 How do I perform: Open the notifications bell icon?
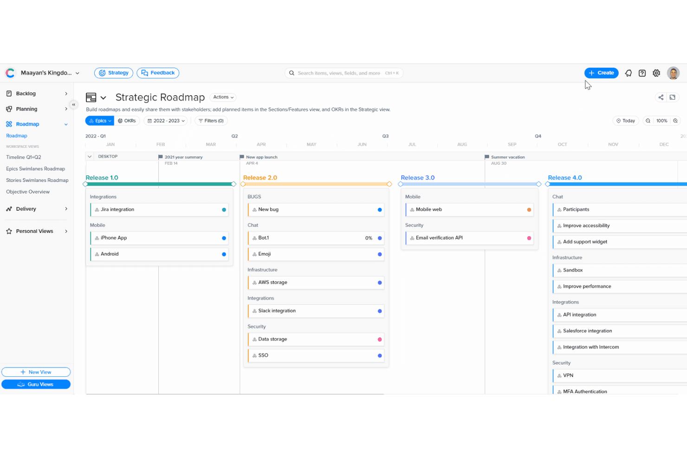coord(628,73)
